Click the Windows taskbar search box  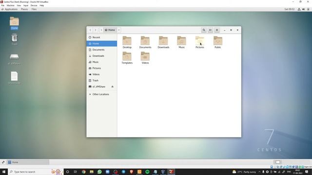pos(36,172)
